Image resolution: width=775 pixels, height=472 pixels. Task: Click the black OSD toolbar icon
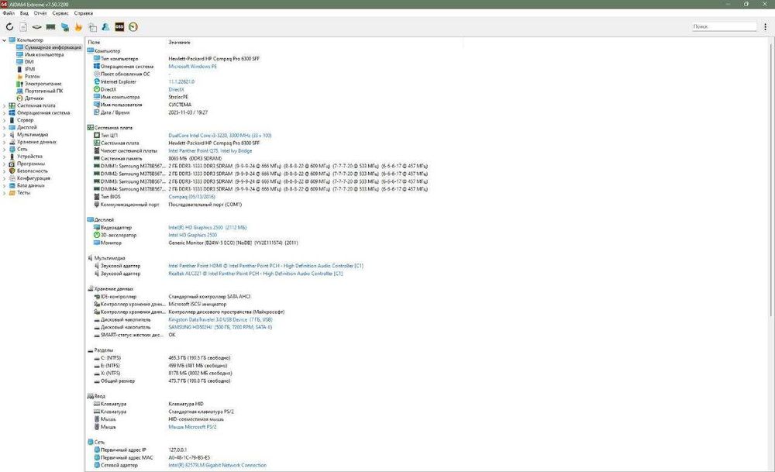click(x=119, y=27)
